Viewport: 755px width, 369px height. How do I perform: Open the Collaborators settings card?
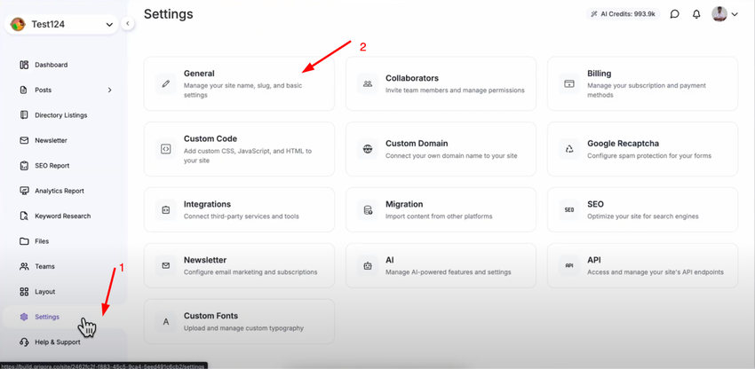[441, 84]
